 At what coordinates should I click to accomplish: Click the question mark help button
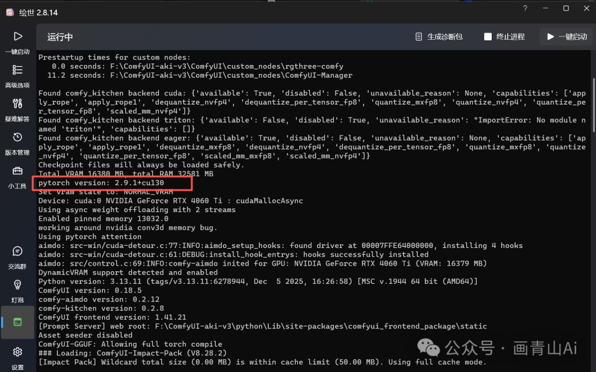[x=525, y=8]
